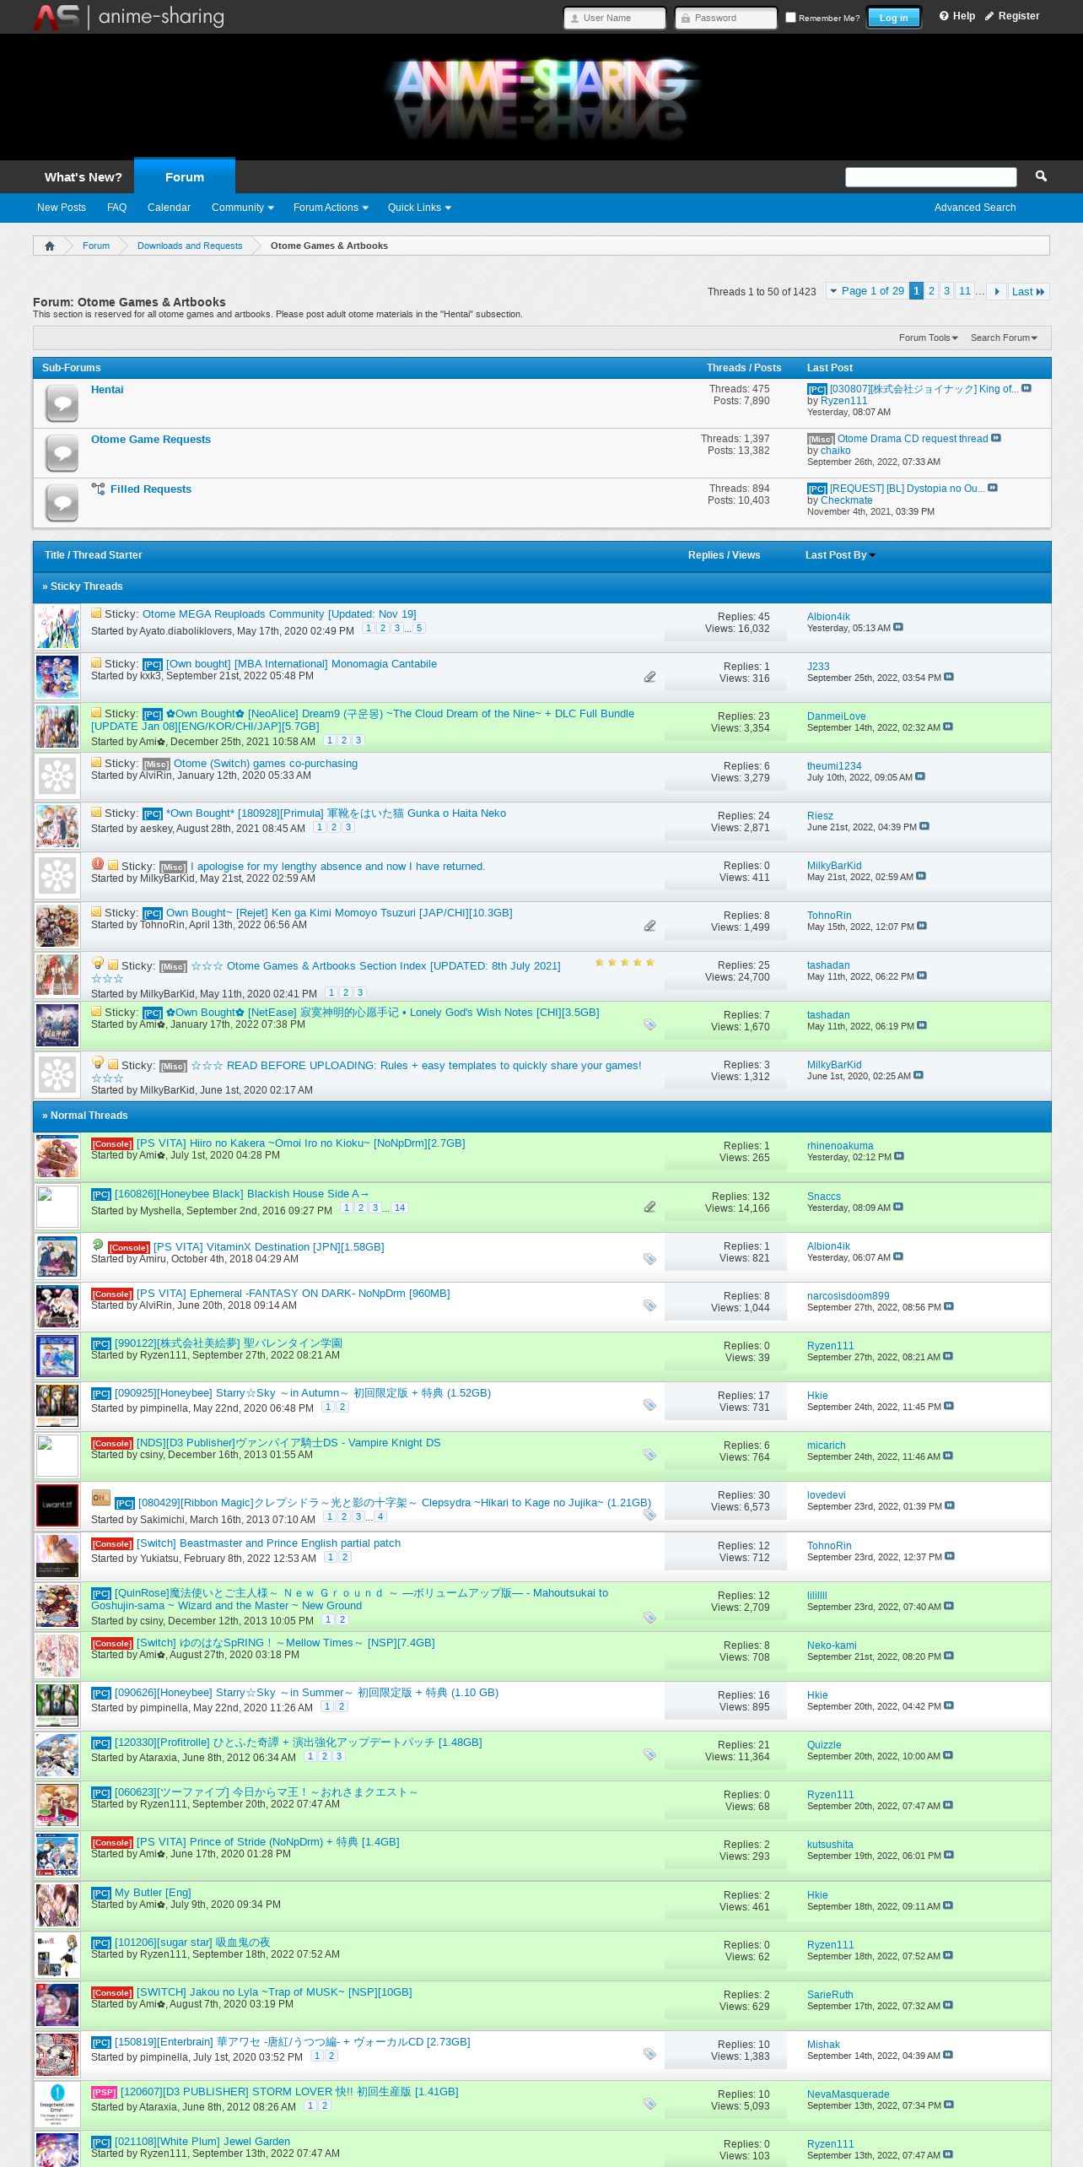Click the Register pencil link in top bar
The image size is (1083, 2167).
point(1012,16)
